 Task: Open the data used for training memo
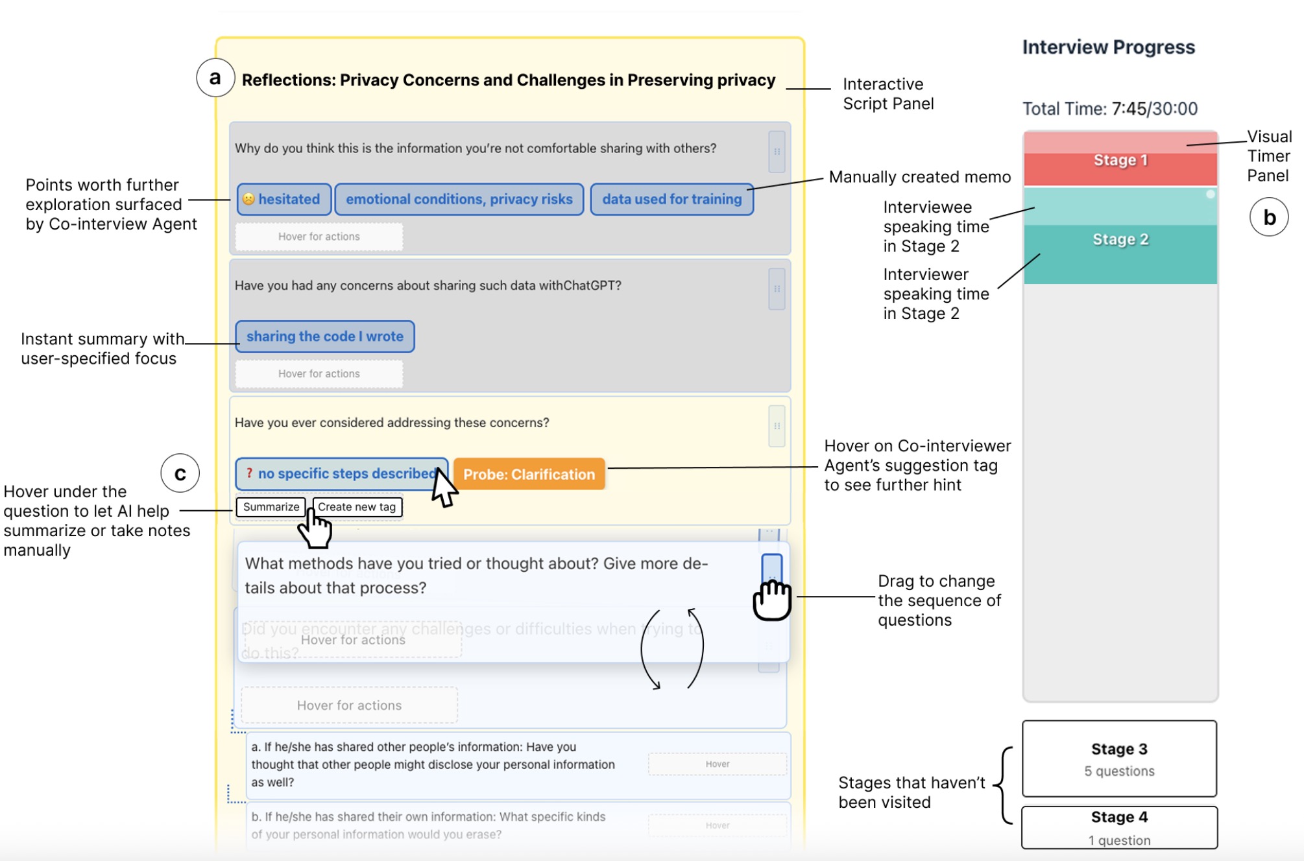[671, 199]
